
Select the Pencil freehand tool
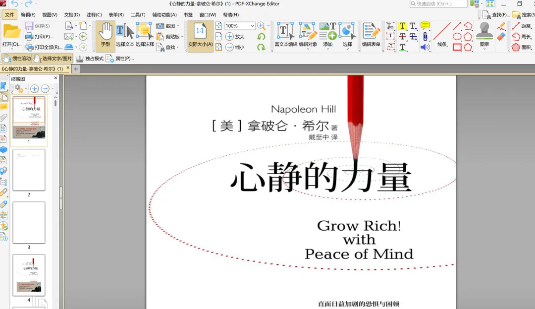click(501, 26)
